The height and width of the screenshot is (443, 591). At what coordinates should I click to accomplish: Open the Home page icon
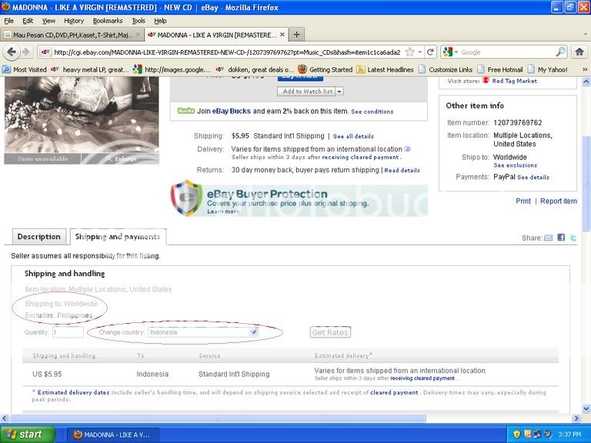point(579,52)
